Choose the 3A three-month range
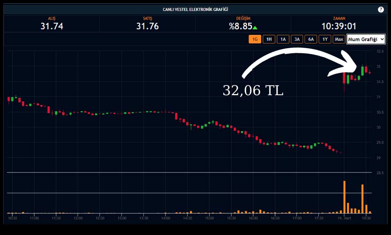 (x=297, y=39)
